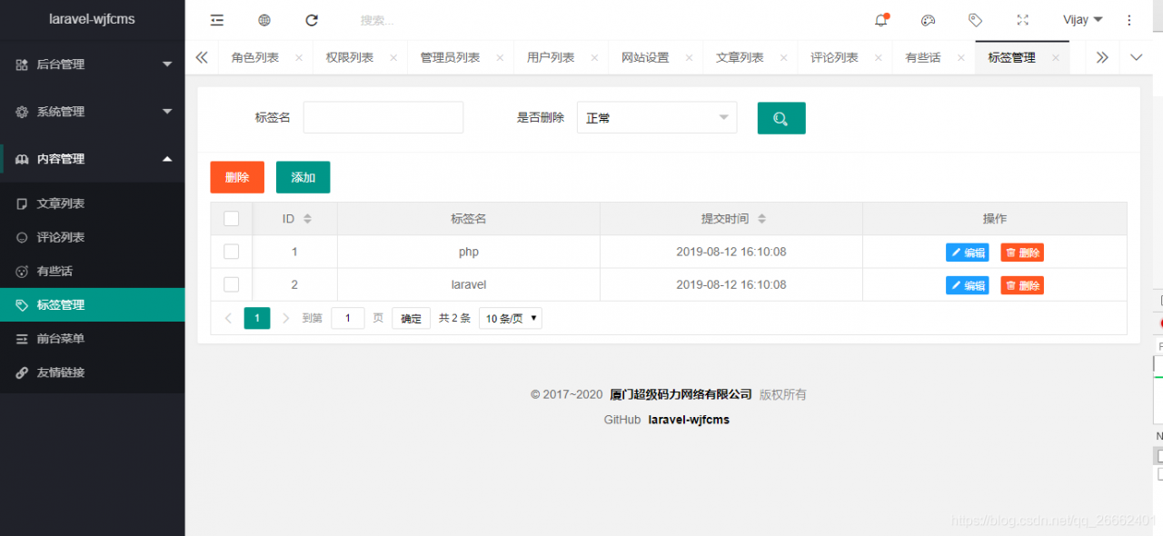Switch to 网站设置 tab
Viewport: 1163px width, 536px height.
click(x=645, y=57)
